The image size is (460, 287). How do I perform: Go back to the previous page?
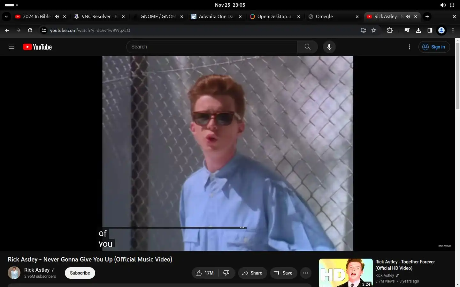click(7, 30)
